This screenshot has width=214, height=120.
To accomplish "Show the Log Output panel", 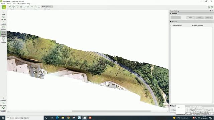I will pos(3,104).
